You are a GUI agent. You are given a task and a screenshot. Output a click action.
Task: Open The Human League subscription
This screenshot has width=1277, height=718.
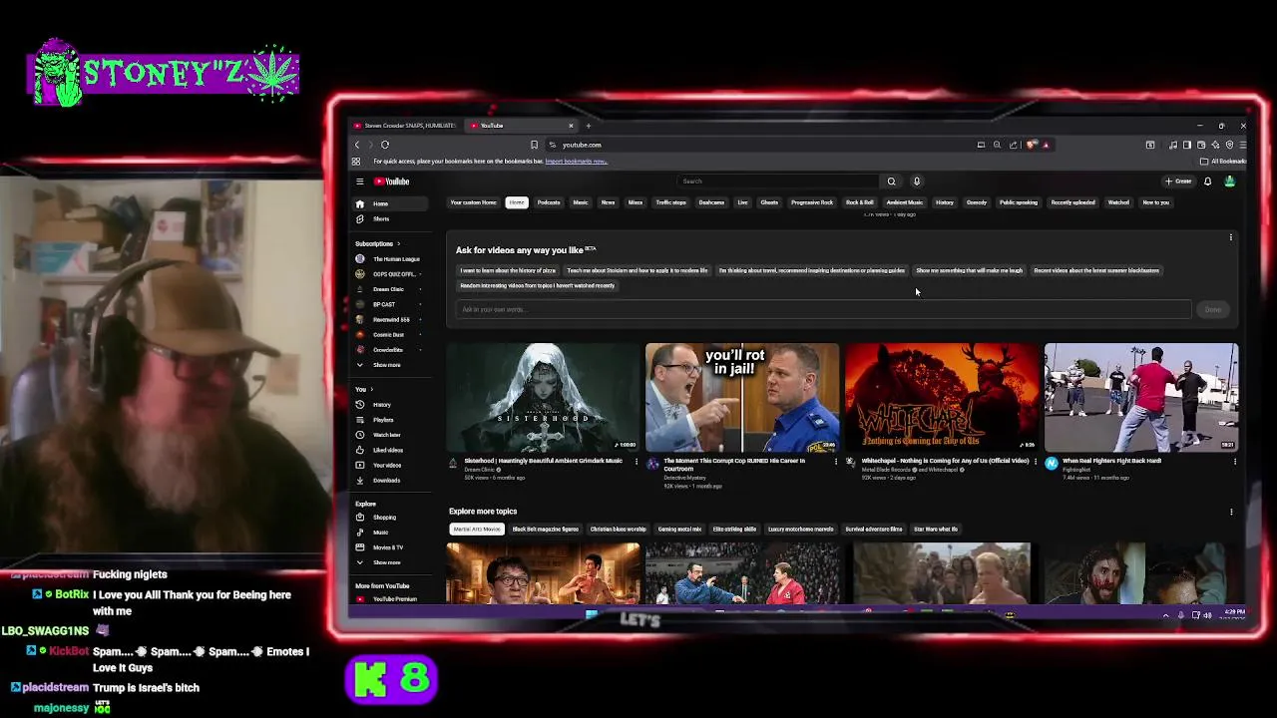(x=389, y=259)
